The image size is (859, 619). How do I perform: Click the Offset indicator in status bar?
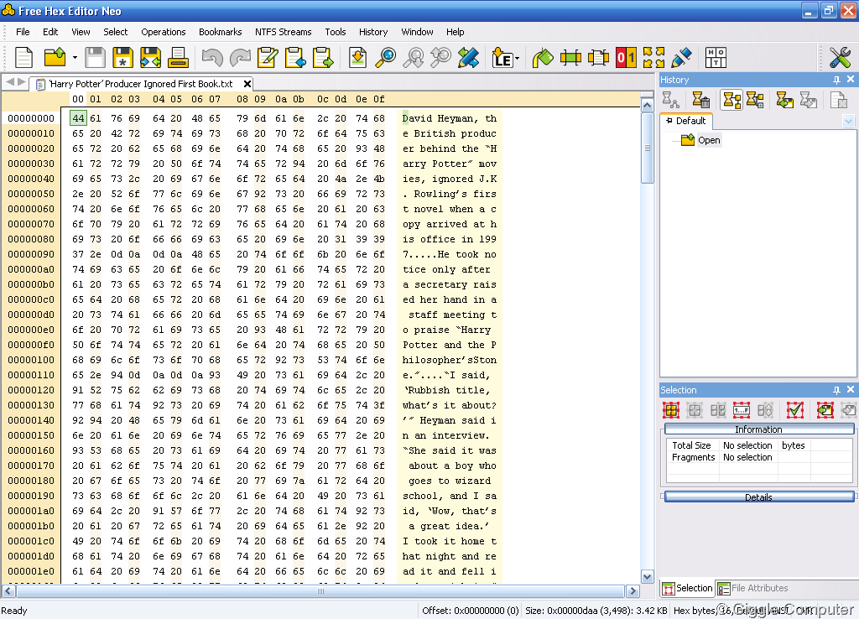[470, 611]
